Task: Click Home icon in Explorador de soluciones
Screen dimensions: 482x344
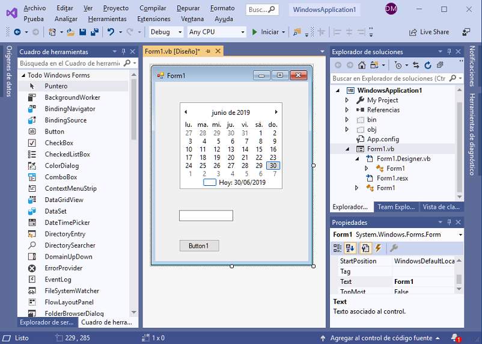Action: pos(362,65)
